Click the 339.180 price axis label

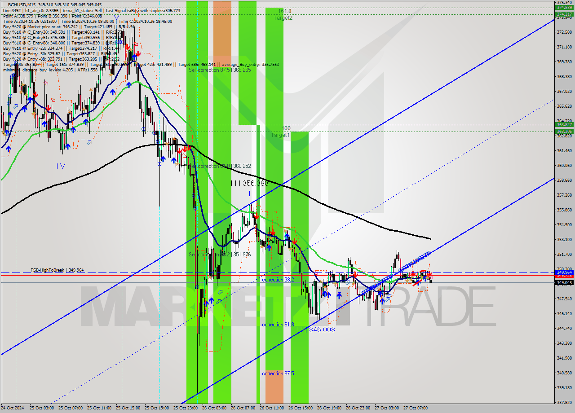coord(564,387)
